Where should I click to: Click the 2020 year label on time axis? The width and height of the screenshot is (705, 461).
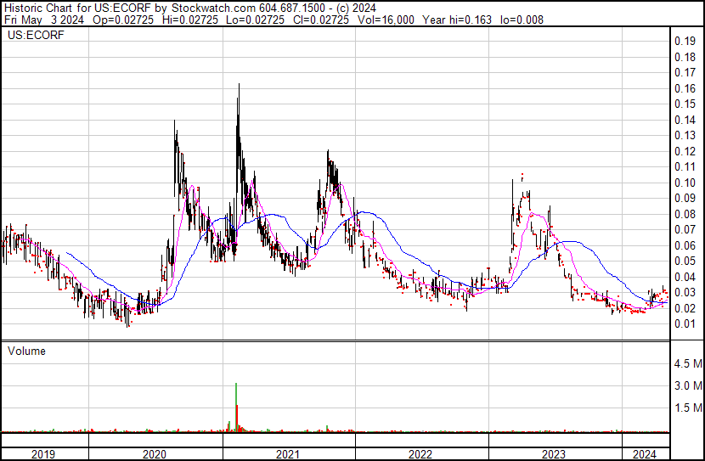pyautogui.click(x=155, y=454)
